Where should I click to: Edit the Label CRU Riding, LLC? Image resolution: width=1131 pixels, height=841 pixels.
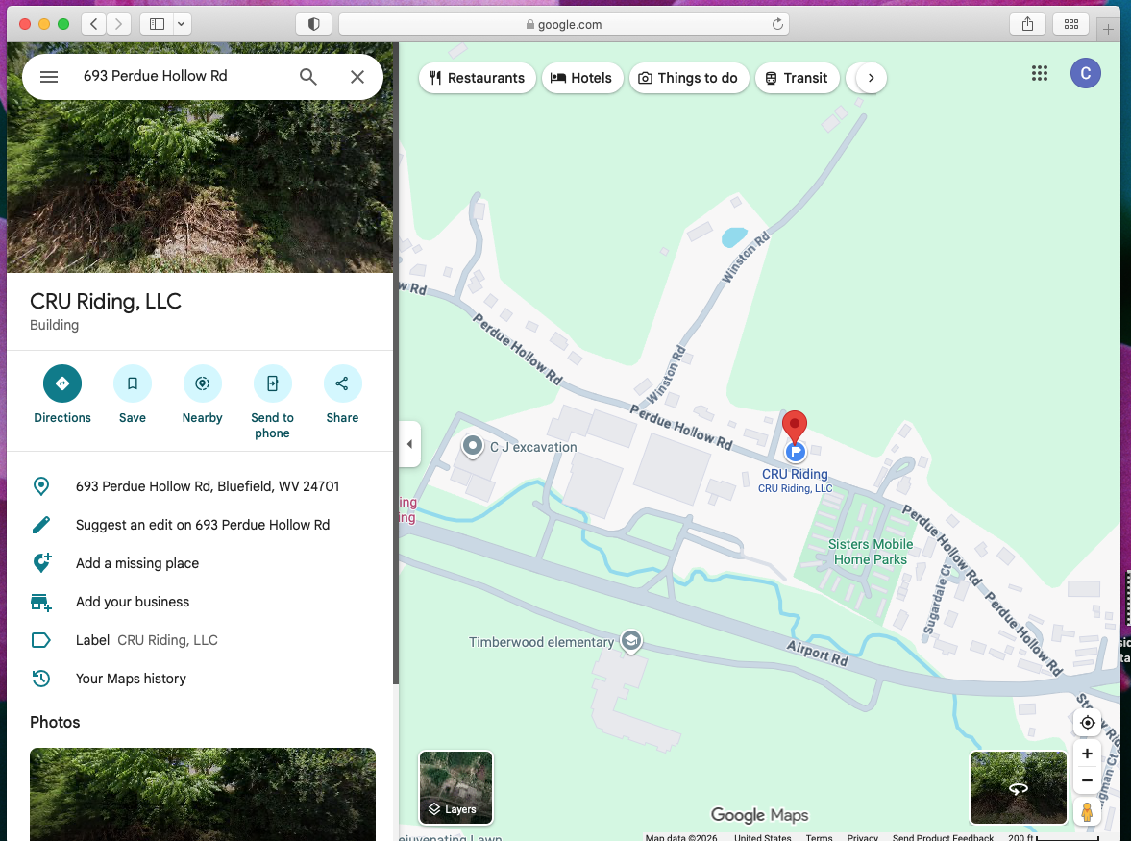(x=200, y=640)
